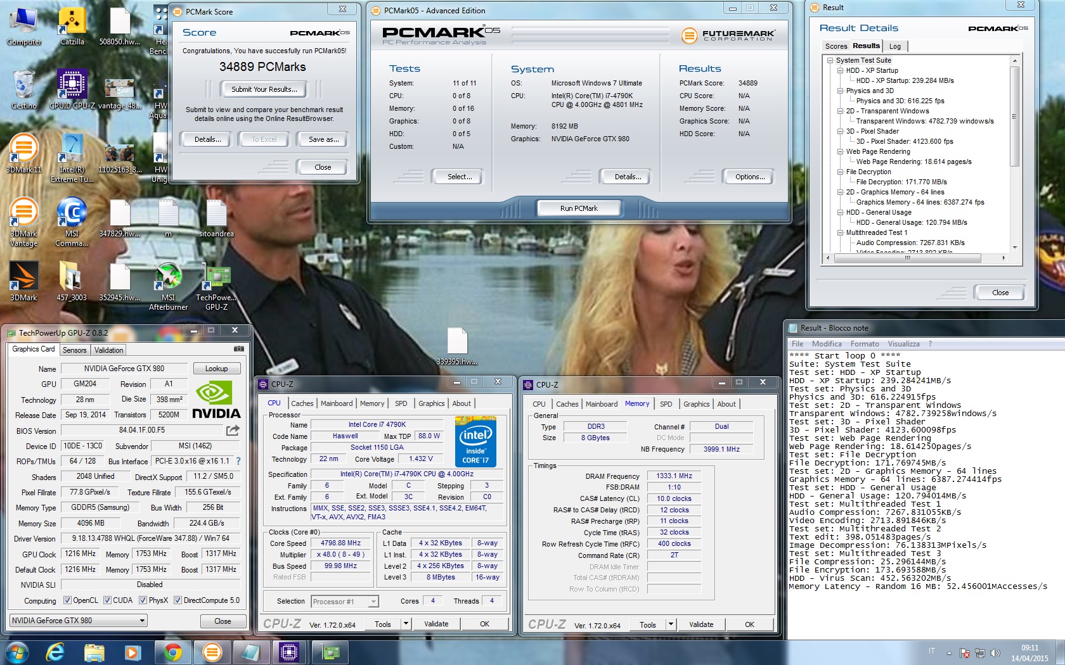
Task: Open the Log tab in Result Details
Action: point(894,46)
